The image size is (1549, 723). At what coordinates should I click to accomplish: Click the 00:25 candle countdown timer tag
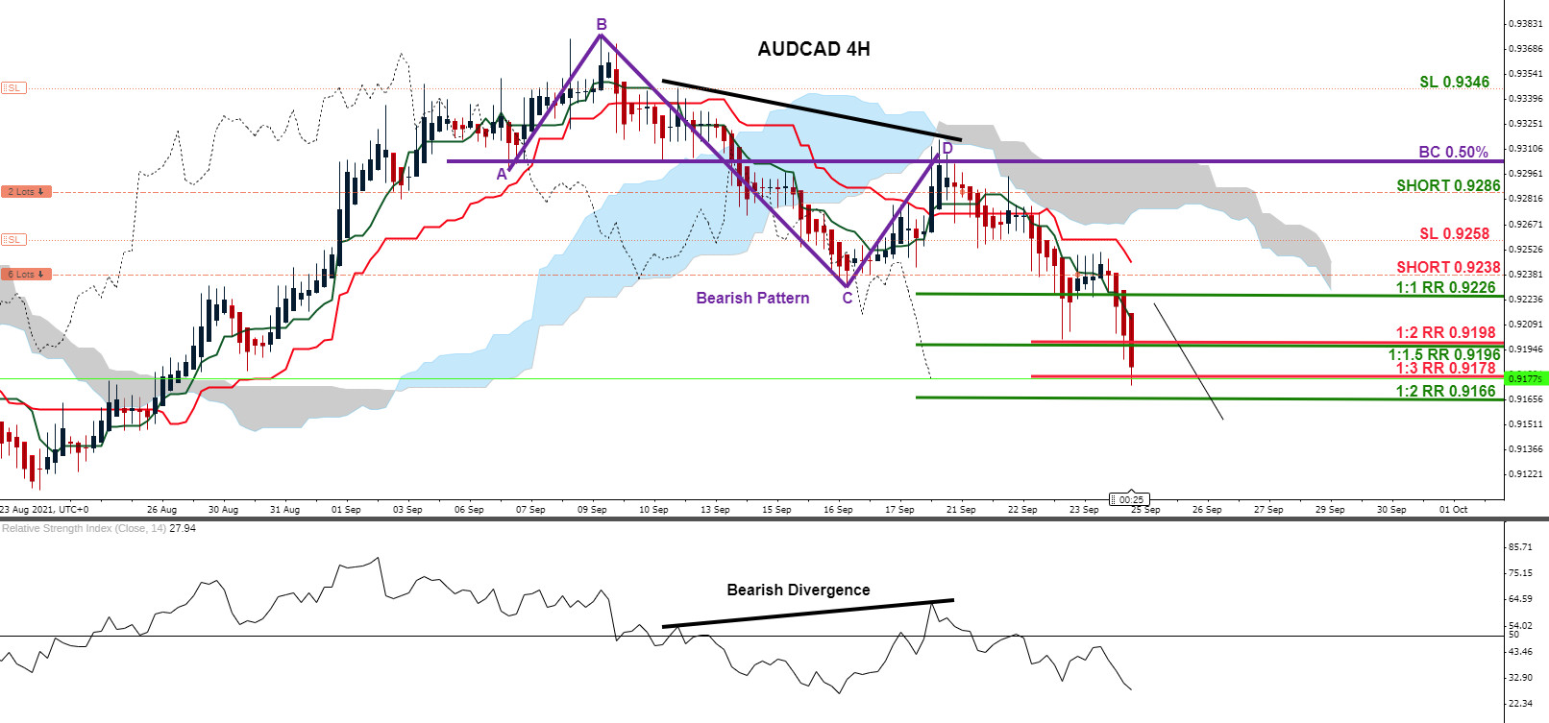pos(1130,499)
